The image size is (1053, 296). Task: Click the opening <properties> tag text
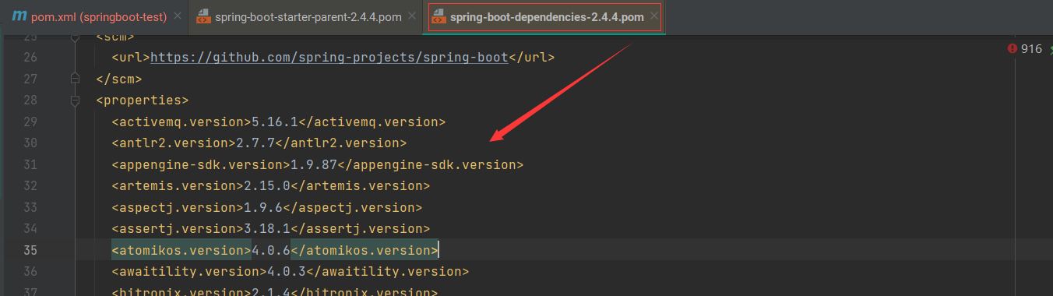coord(142,100)
